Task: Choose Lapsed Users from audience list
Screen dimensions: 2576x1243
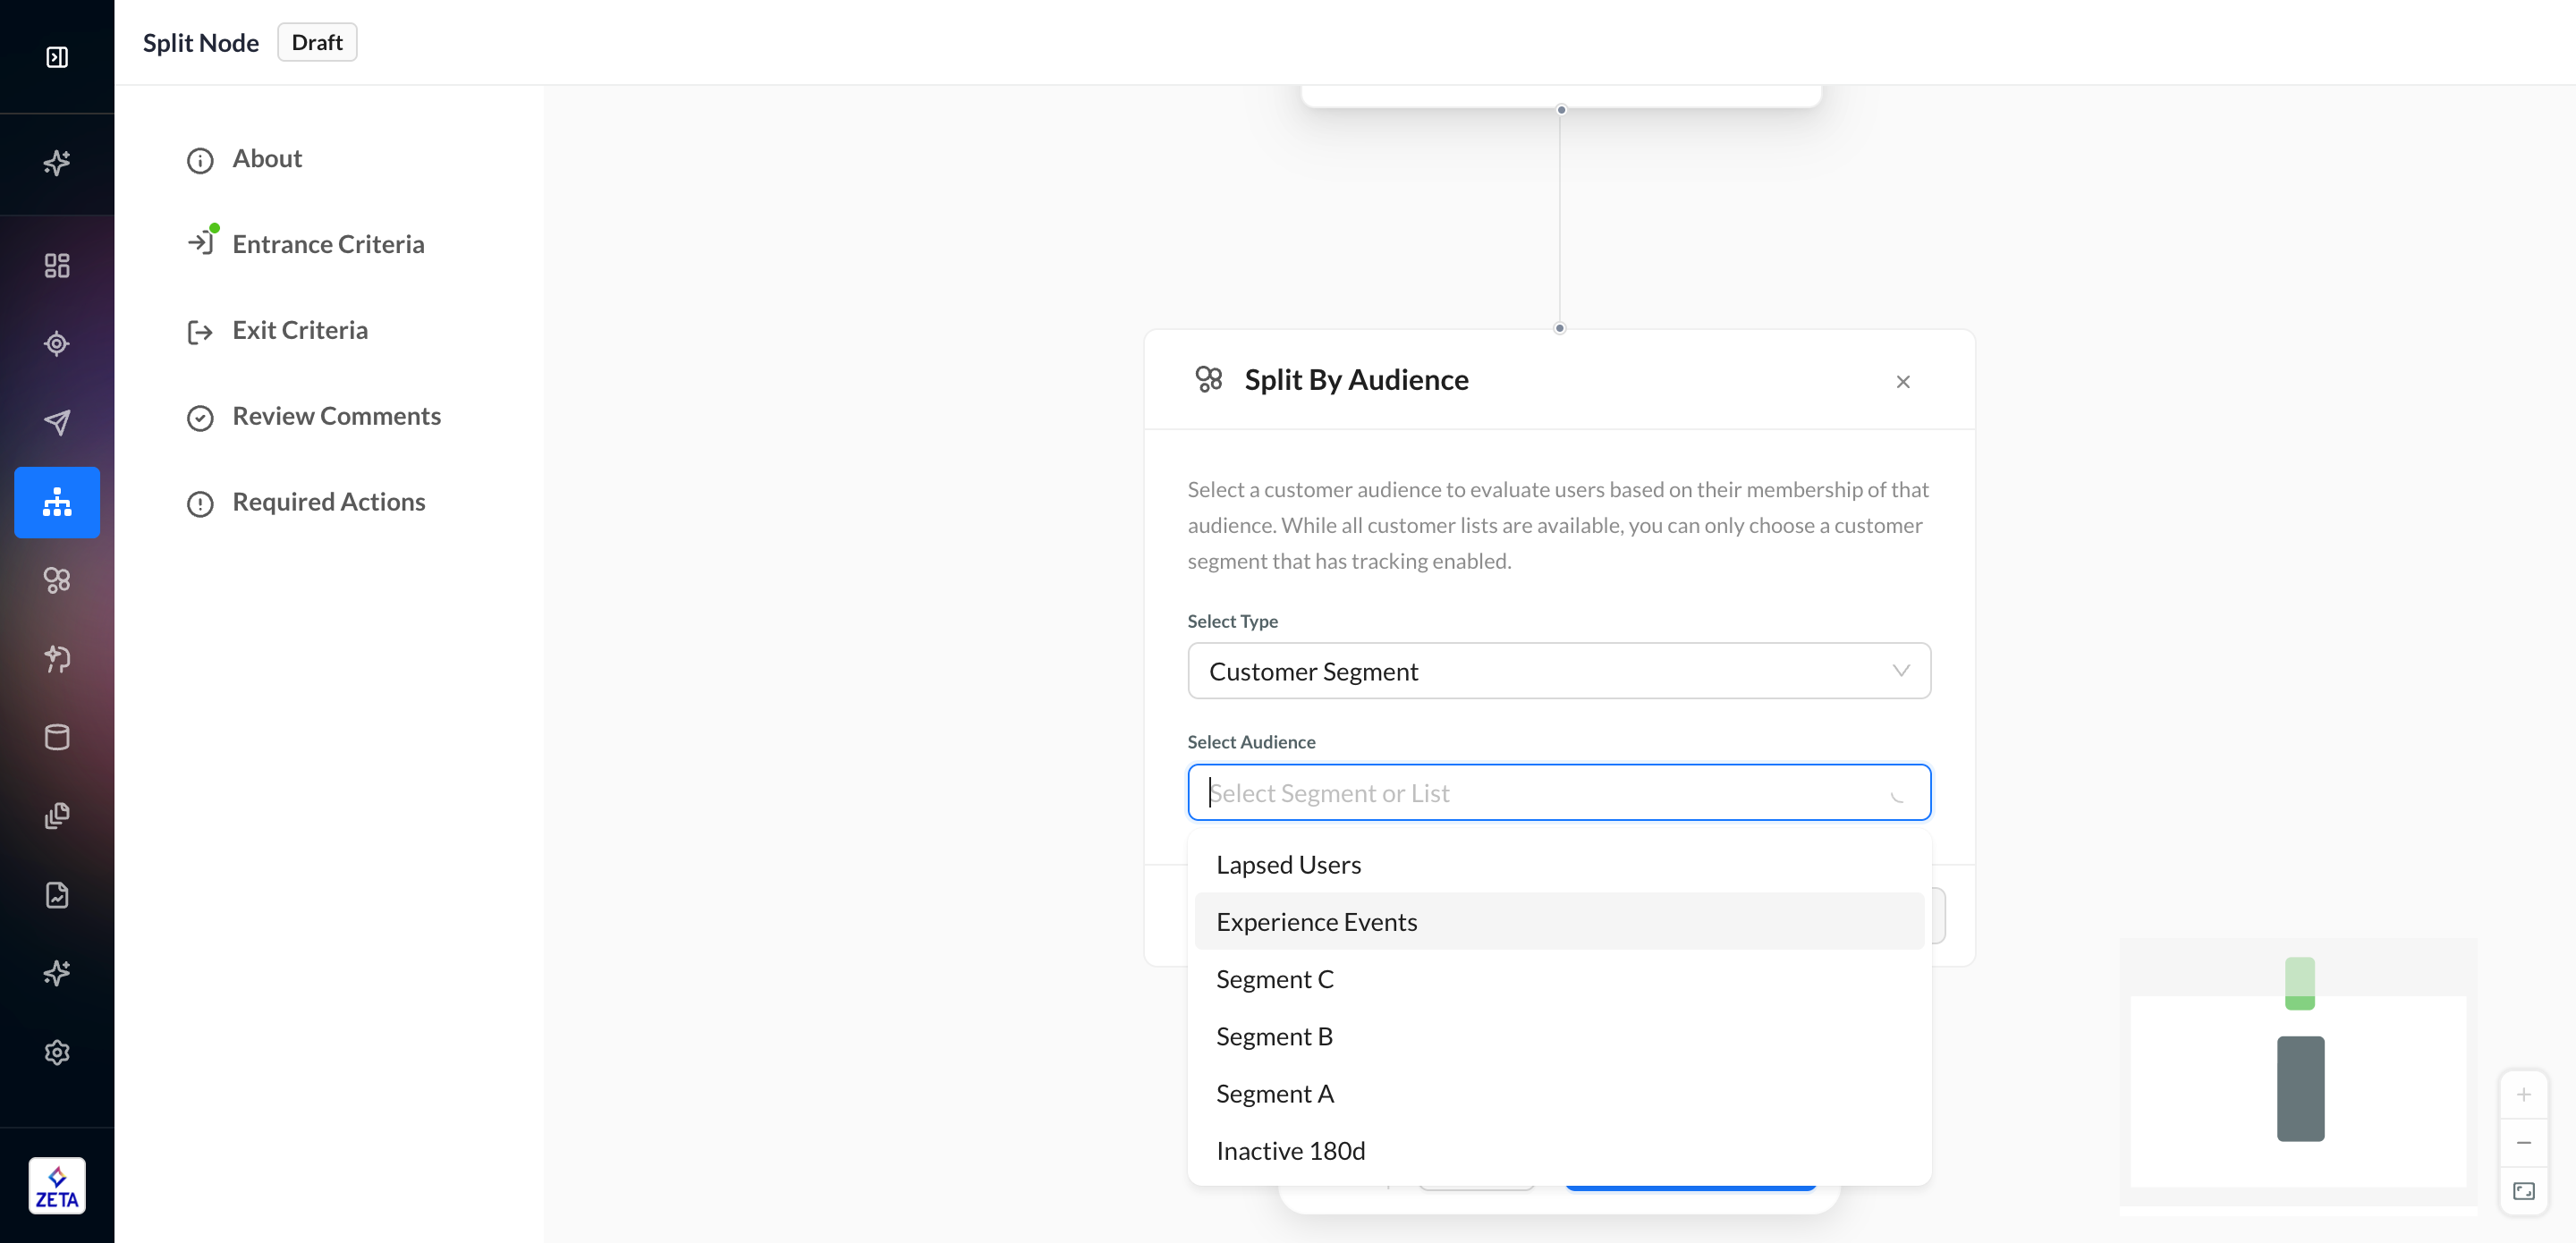Action: point(1288,865)
